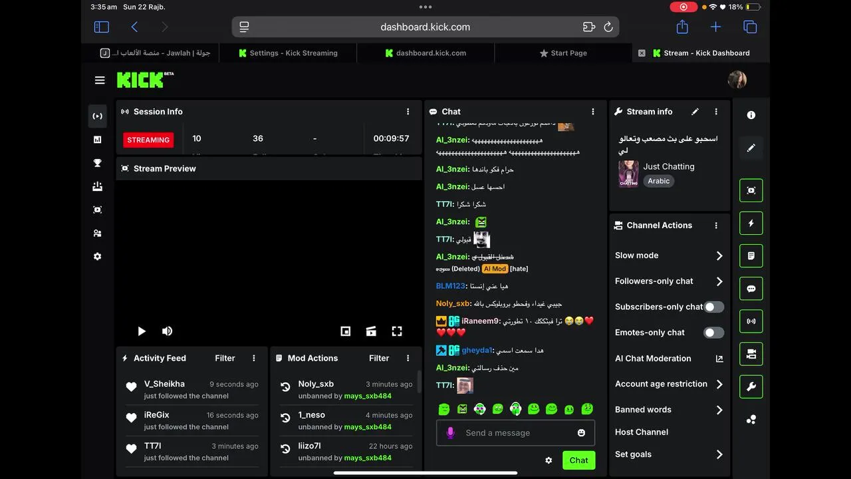Edit stream info with pencil icon

coord(695,112)
